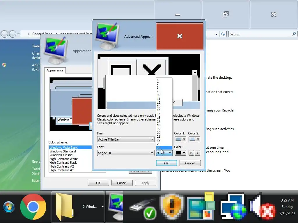Select Windows Vista Basic color scheme
298x223 pixels.
[70, 148]
